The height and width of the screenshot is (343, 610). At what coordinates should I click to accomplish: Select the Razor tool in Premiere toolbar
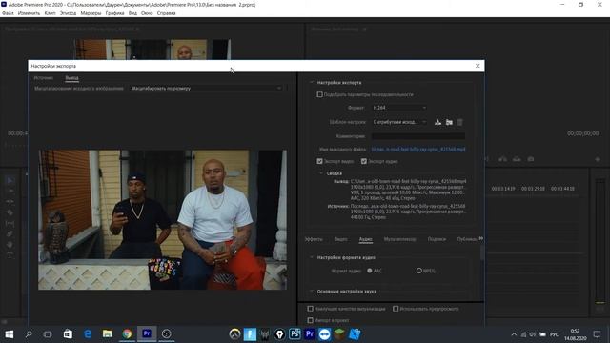click(x=10, y=212)
